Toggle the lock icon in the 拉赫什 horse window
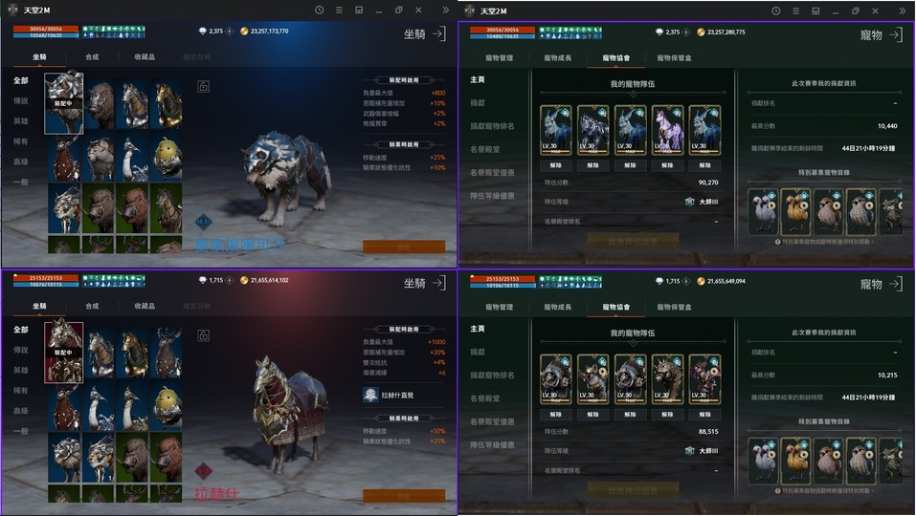This screenshot has height=516, width=916. 203,335
